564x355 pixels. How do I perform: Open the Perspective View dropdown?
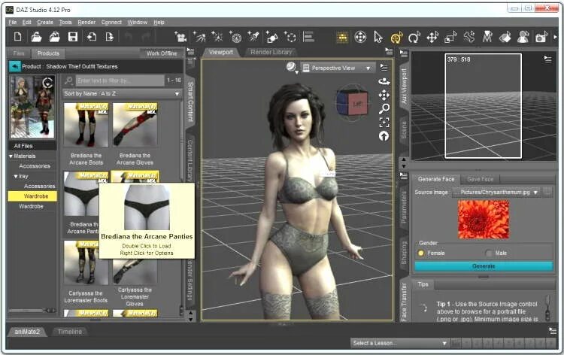[x=338, y=68]
